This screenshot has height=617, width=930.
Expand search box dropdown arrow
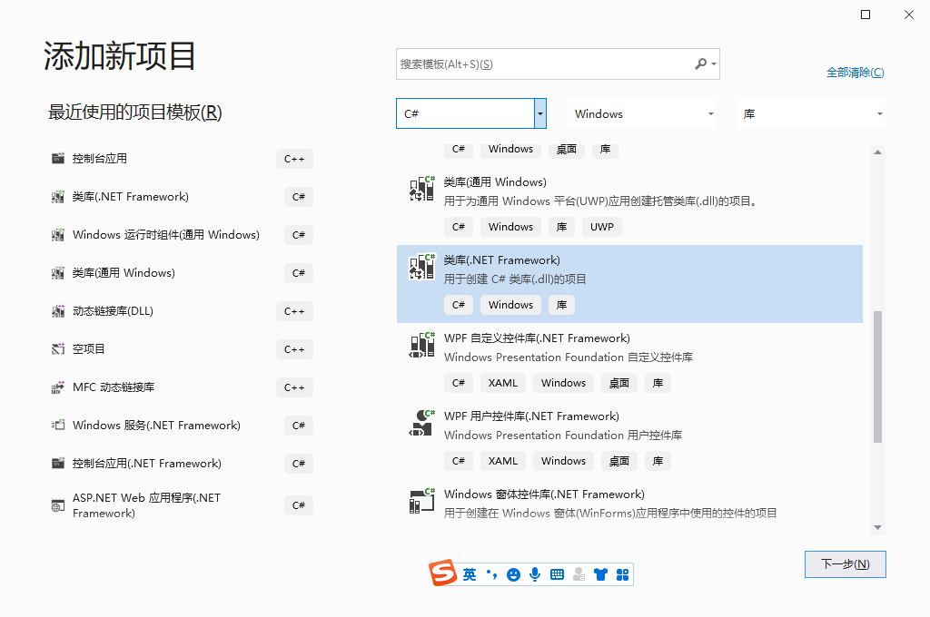[x=714, y=64]
